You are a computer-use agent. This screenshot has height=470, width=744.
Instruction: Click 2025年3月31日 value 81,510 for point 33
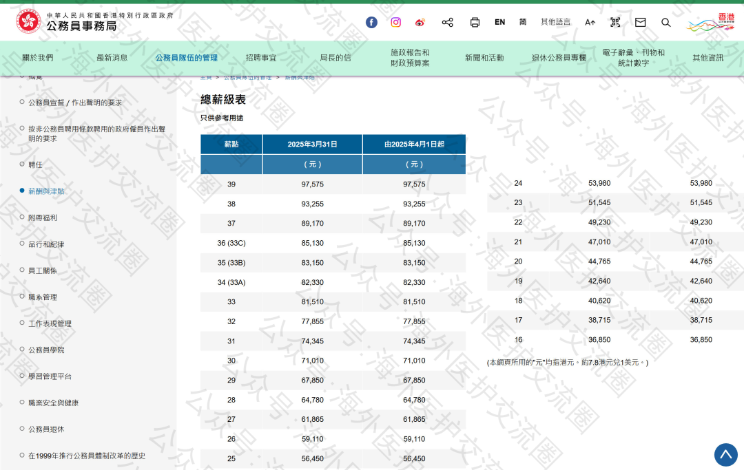click(312, 302)
